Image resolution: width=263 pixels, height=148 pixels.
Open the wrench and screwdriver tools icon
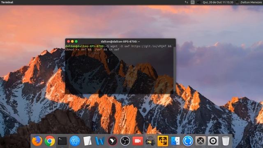click(201, 141)
